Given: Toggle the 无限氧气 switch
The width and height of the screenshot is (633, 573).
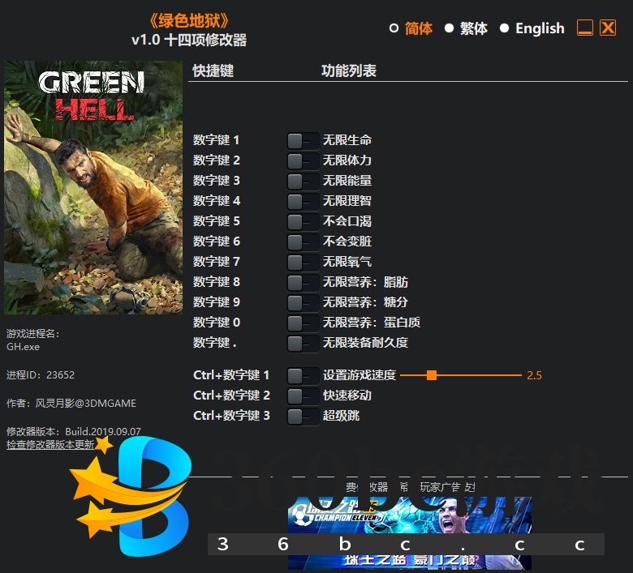Looking at the screenshot, I should click(303, 262).
